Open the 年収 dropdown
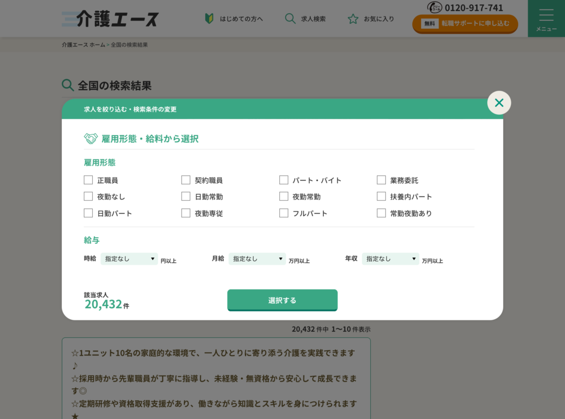Screen dimensions: 565x419 [390, 259]
